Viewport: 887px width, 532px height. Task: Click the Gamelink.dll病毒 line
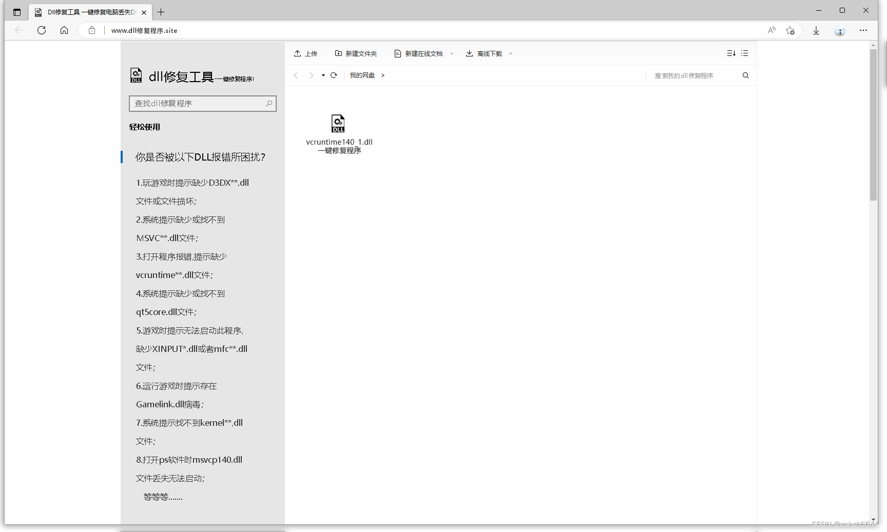click(x=170, y=404)
